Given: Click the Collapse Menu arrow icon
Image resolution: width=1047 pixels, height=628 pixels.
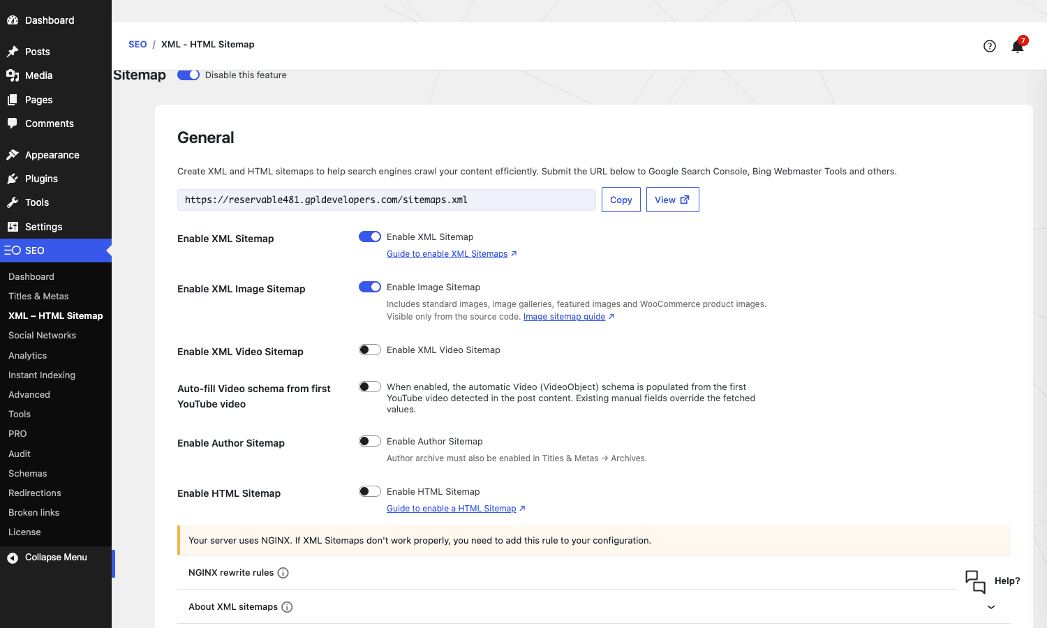Looking at the screenshot, I should point(13,558).
